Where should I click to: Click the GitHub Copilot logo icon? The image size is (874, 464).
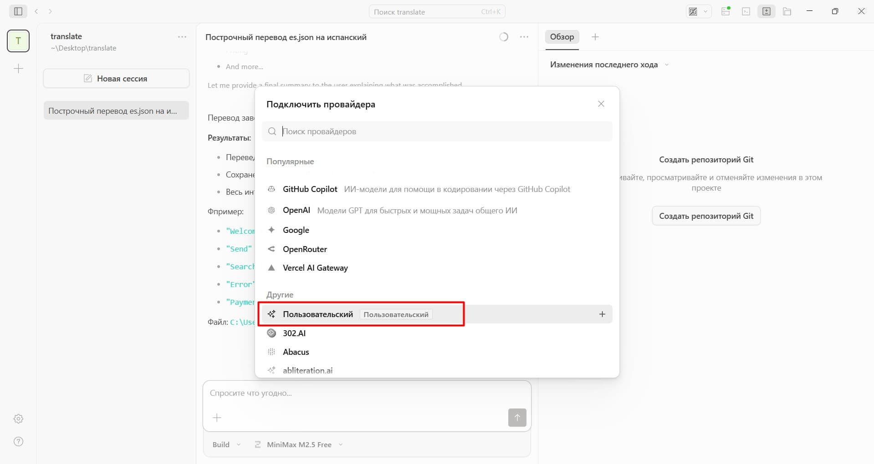coord(271,189)
